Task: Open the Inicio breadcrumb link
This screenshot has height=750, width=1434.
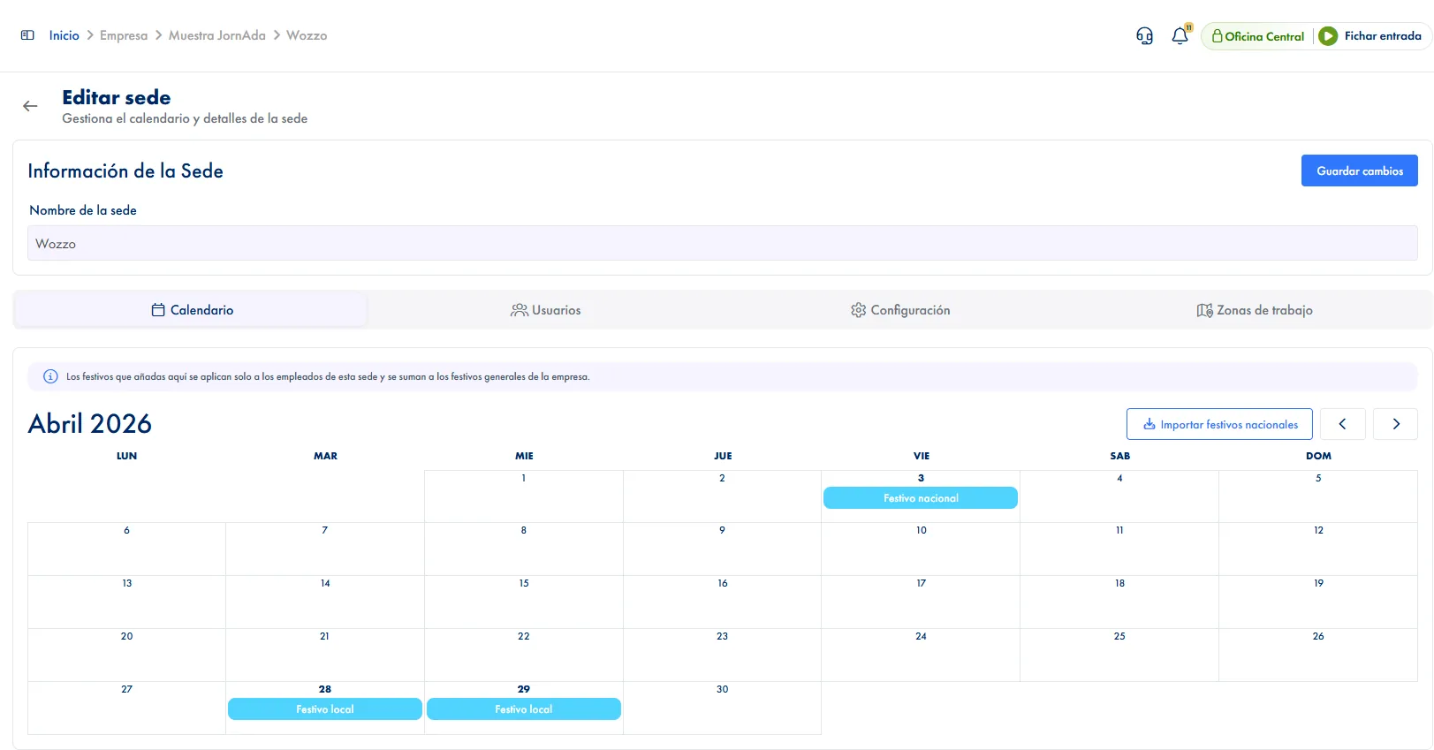Action: [64, 35]
